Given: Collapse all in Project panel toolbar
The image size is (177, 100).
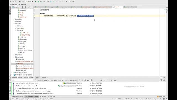Looking at the screenshot, I should pyautogui.click(x=25, y=7).
